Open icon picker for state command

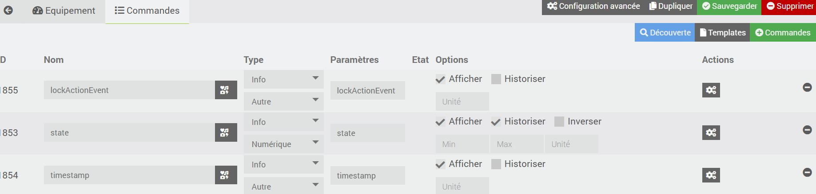click(x=226, y=132)
